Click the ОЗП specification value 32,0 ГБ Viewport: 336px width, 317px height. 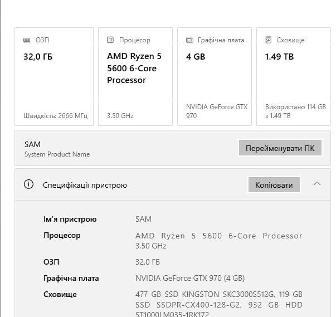coord(148,262)
